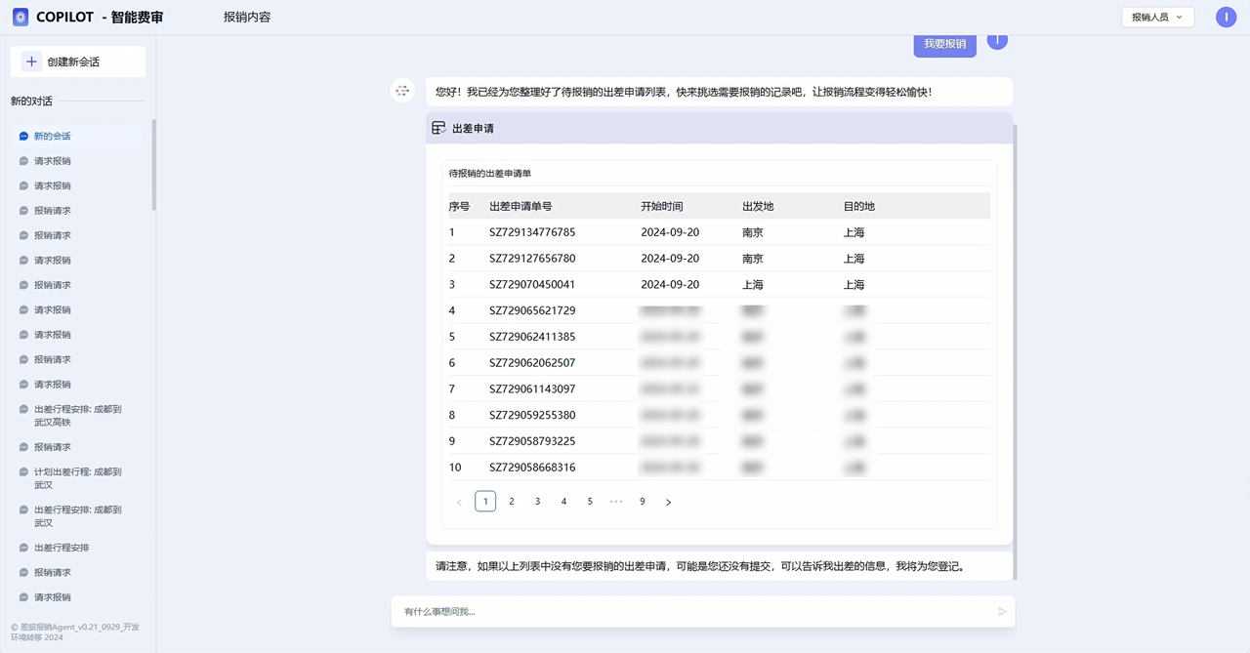This screenshot has width=1250, height=653.
Task: Go to previous page arrow in pagination
Action: [x=459, y=502]
